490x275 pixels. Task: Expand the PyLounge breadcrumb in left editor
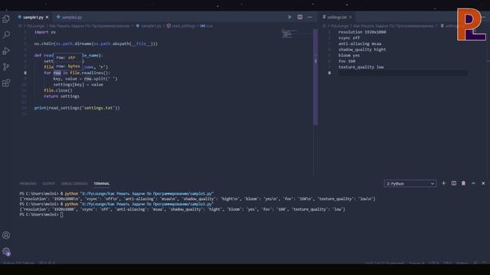click(35, 26)
